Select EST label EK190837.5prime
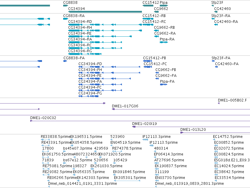The height and width of the screenshot is (188, 250). coord(171,166)
